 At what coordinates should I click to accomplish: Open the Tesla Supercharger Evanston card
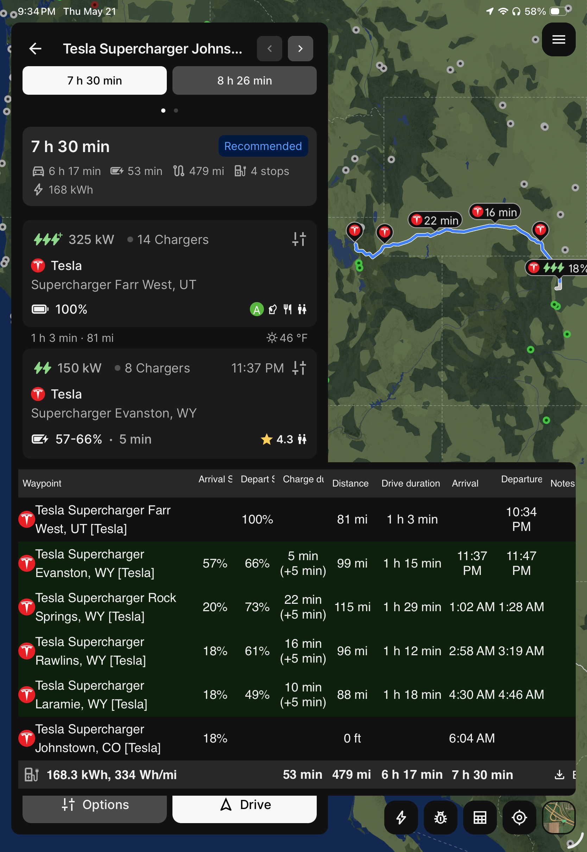pyautogui.click(x=170, y=403)
